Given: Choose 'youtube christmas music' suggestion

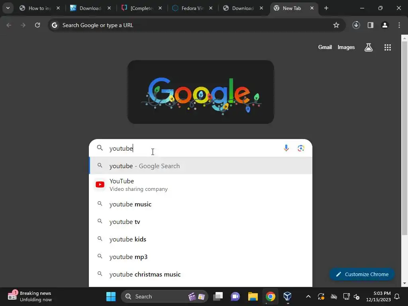Looking at the screenshot, I should 201,274.
